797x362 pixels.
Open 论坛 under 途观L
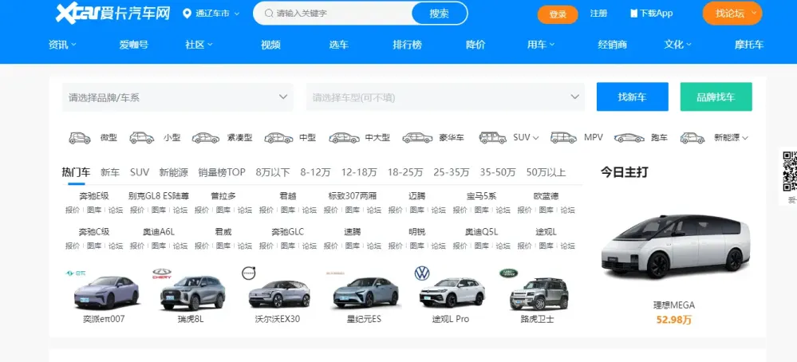tap(568, 246)
